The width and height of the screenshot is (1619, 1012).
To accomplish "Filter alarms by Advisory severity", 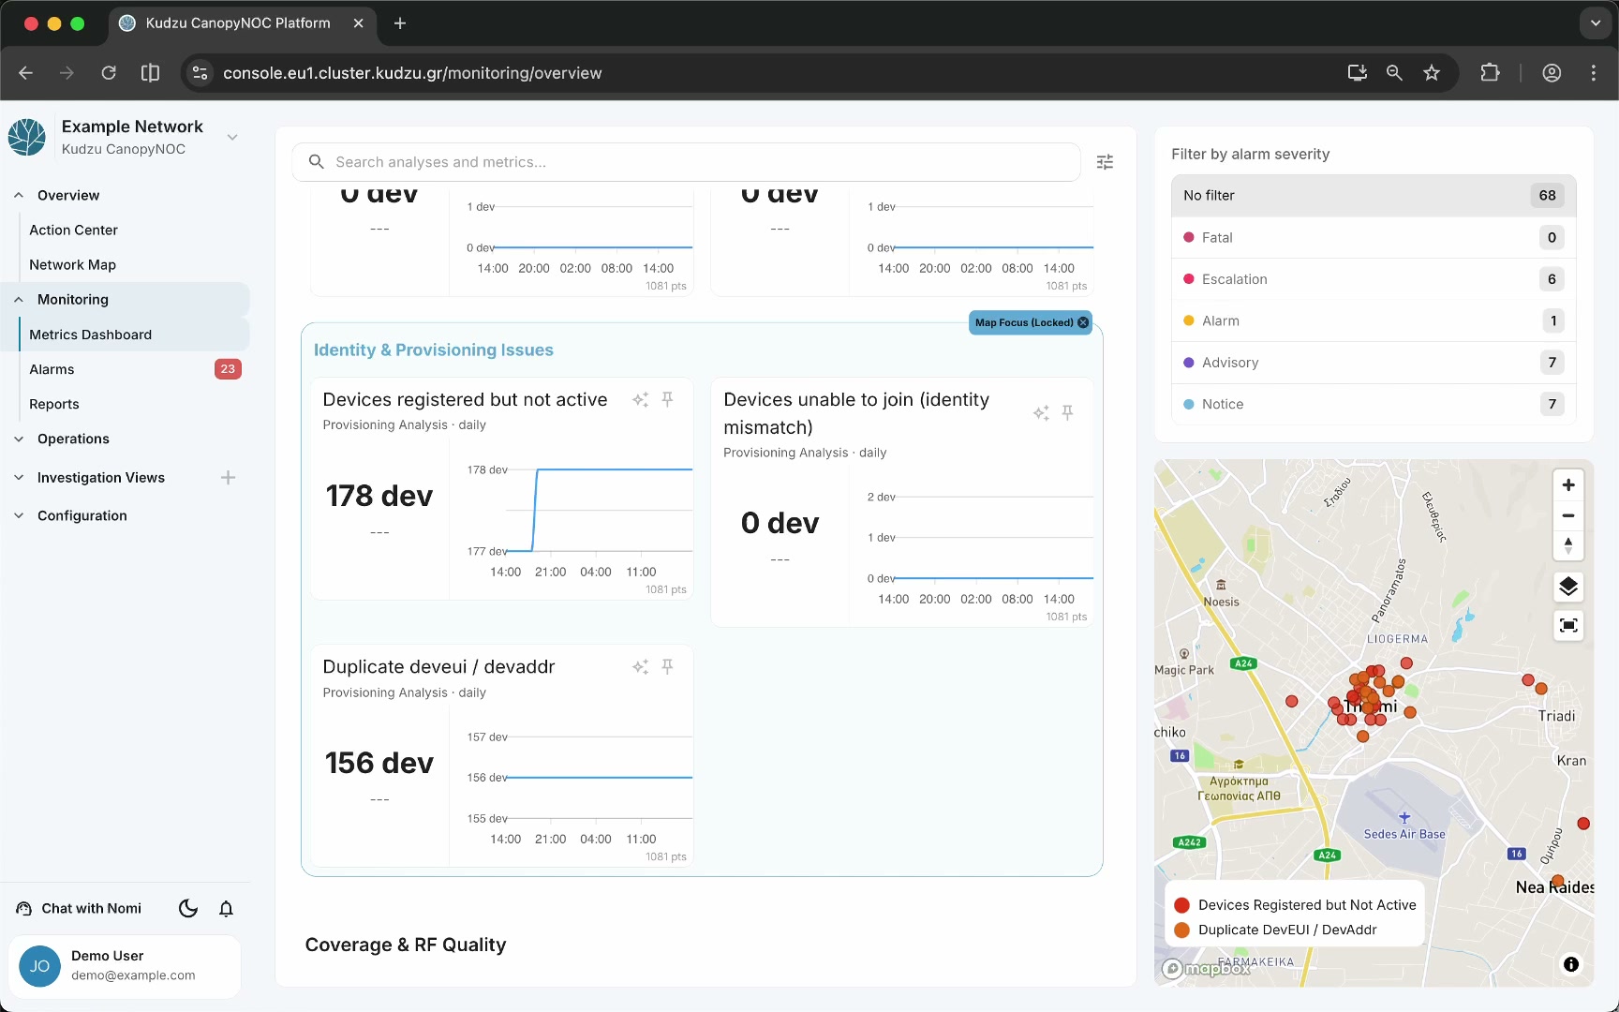I will tap(1374, 363).
